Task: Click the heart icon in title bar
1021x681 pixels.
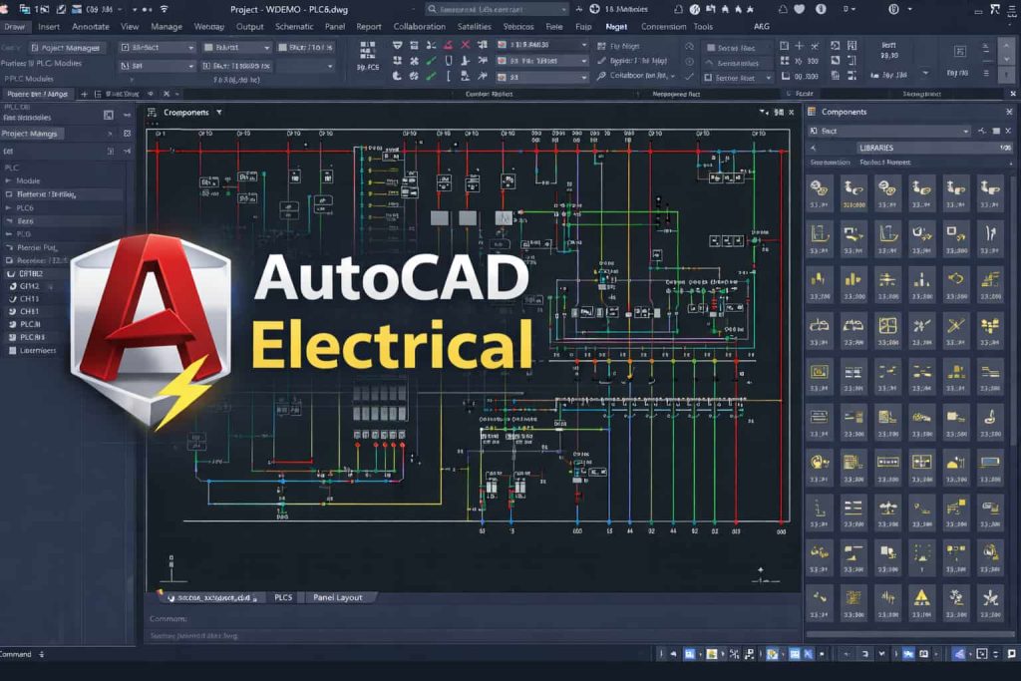Action: tap(799, 9)
